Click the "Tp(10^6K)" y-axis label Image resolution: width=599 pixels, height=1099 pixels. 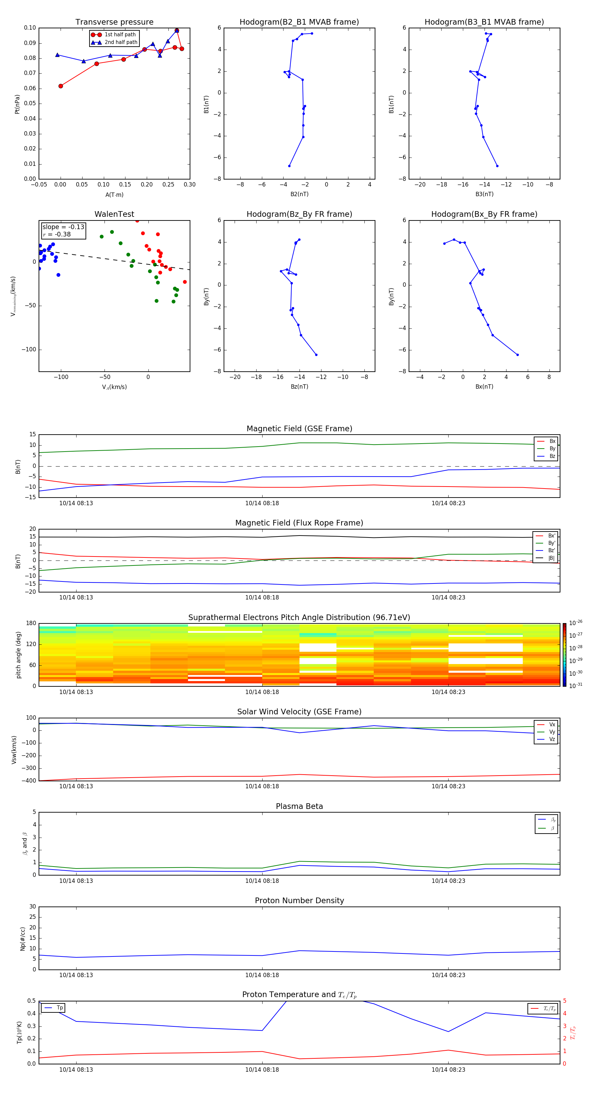click(x=19, y=1032)
